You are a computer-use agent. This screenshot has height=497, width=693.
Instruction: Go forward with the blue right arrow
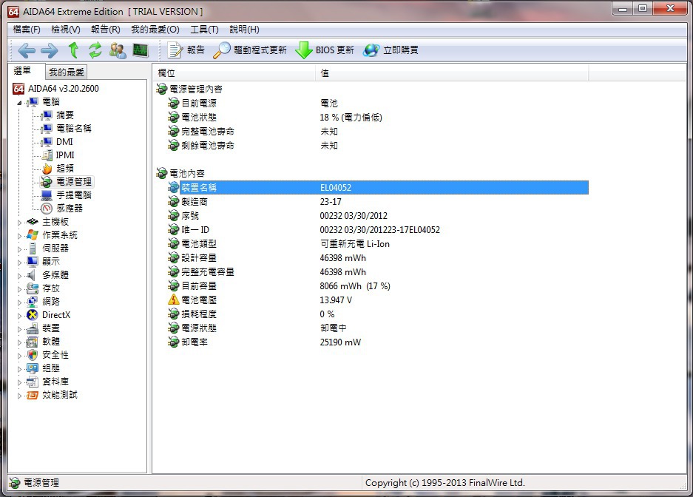[x=49, y=50]
